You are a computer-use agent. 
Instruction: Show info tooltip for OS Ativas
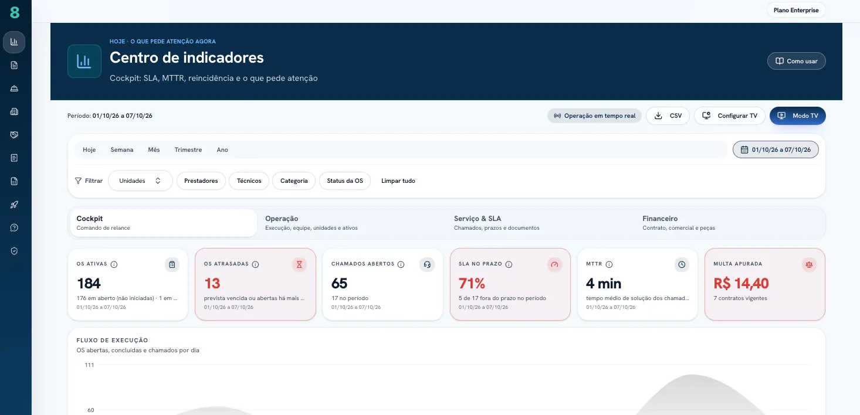(x=114, y=264)
